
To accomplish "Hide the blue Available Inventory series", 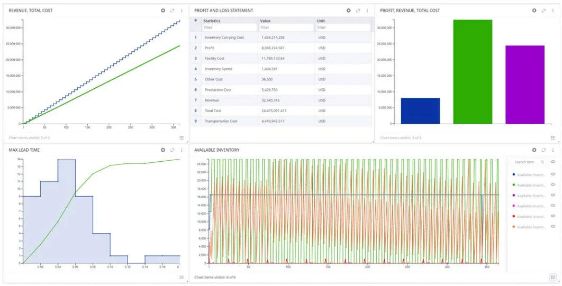I will coord(552,174).
